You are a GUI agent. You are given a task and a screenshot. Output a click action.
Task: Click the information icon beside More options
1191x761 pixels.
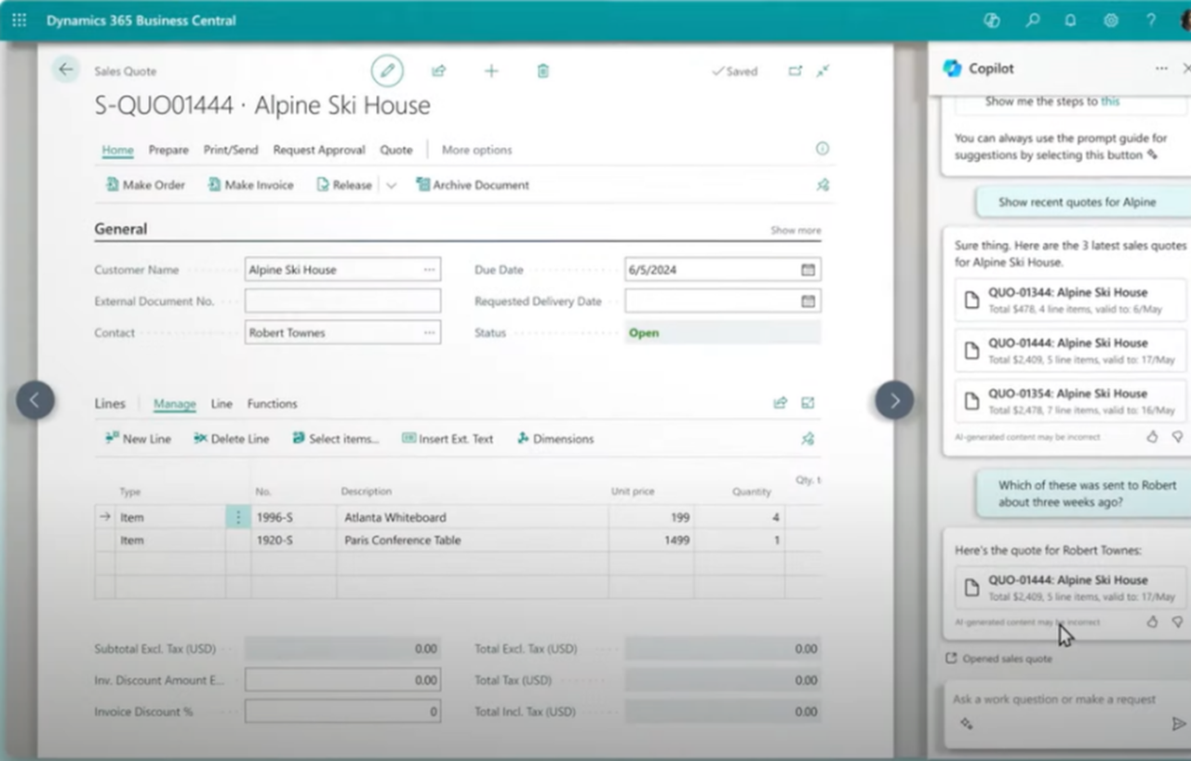(822, 149)
